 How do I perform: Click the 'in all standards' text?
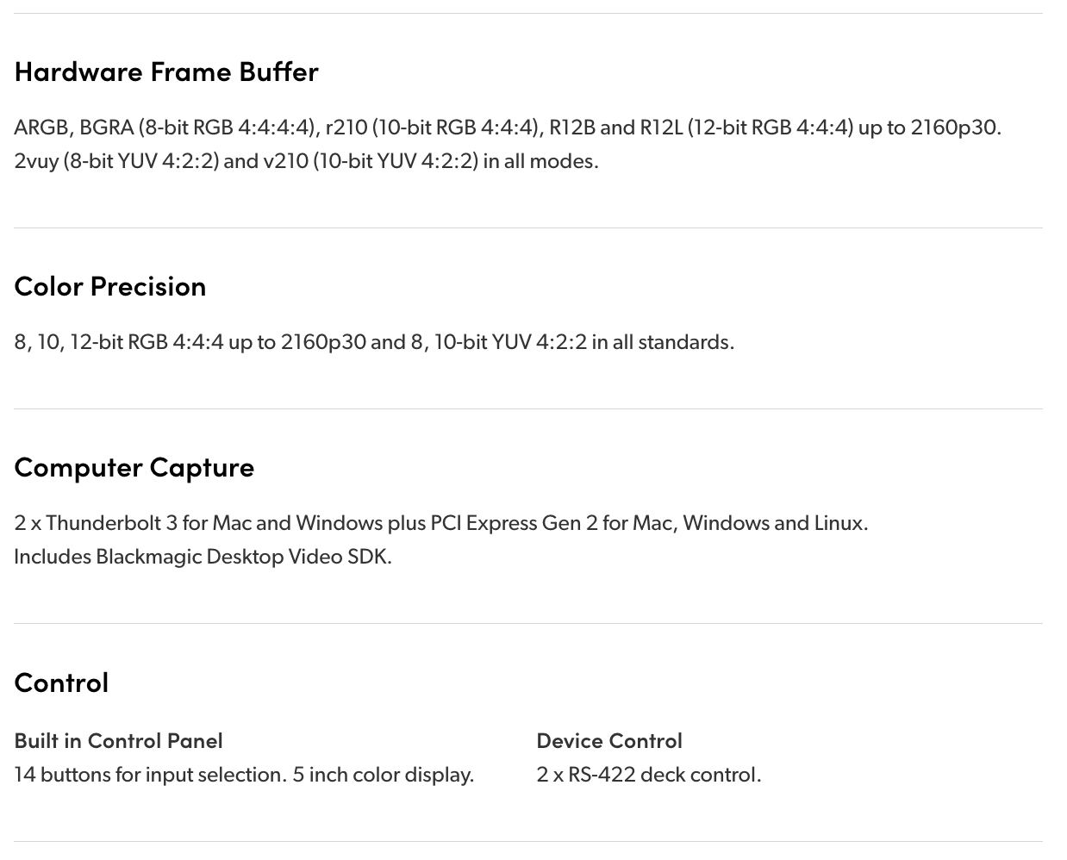tap(662, 342)
